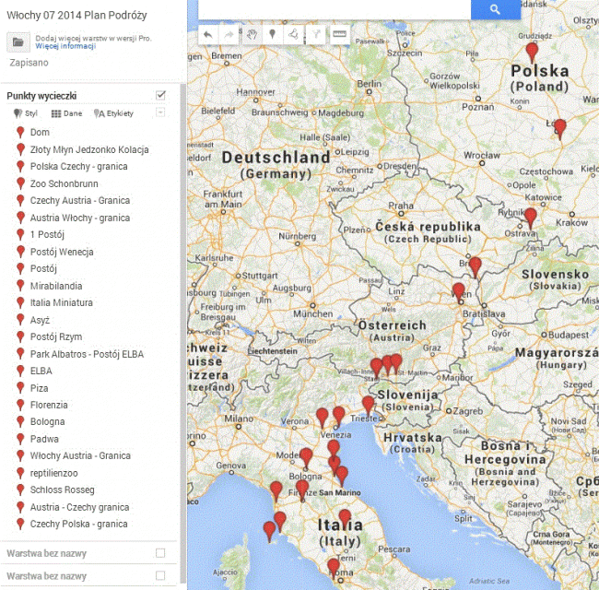Click inside the map search field
599x590 pixels.
[332, 9]
